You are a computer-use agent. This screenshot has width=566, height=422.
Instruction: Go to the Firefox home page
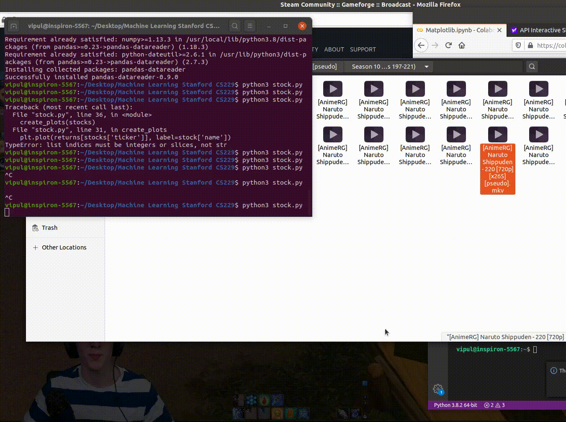(x=462, y=45)
